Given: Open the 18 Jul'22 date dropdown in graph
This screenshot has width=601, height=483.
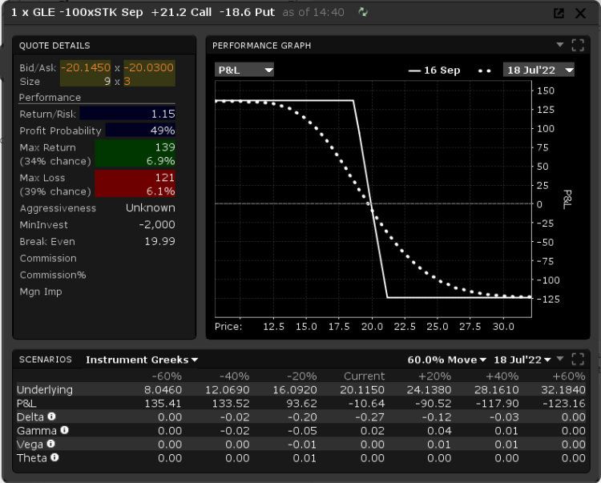Looking at the screenshot, I should point(539,70).
